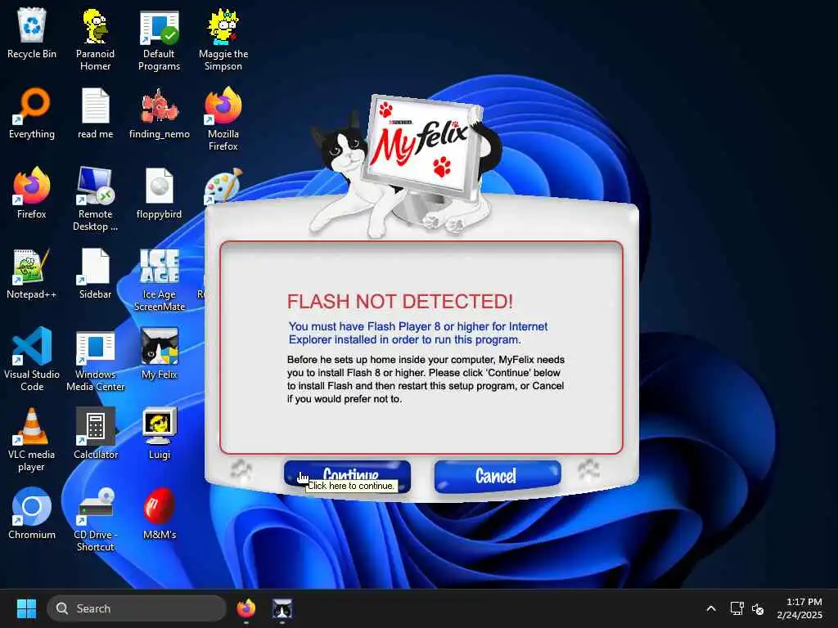Open the Mozilla Firefox desktop shortcut

pos(223,119)
